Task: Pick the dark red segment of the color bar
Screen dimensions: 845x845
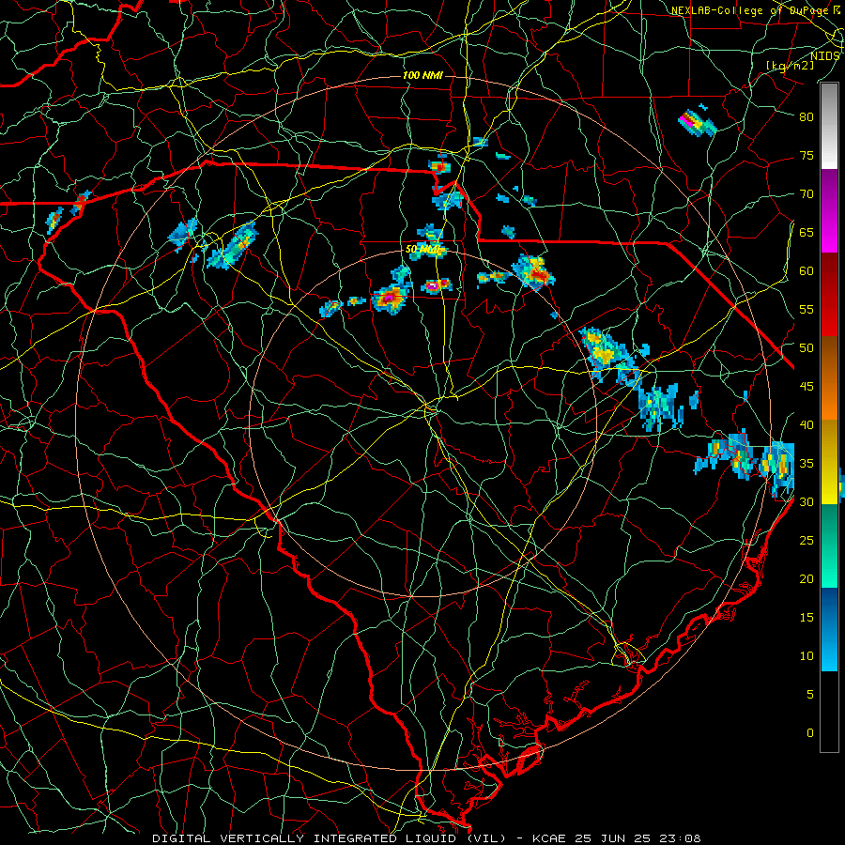Action: [x=829, y=295]
